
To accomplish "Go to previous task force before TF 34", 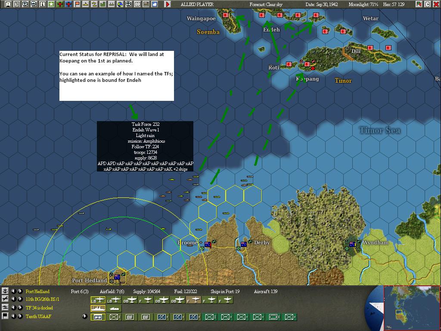I will tap(13, 308).
